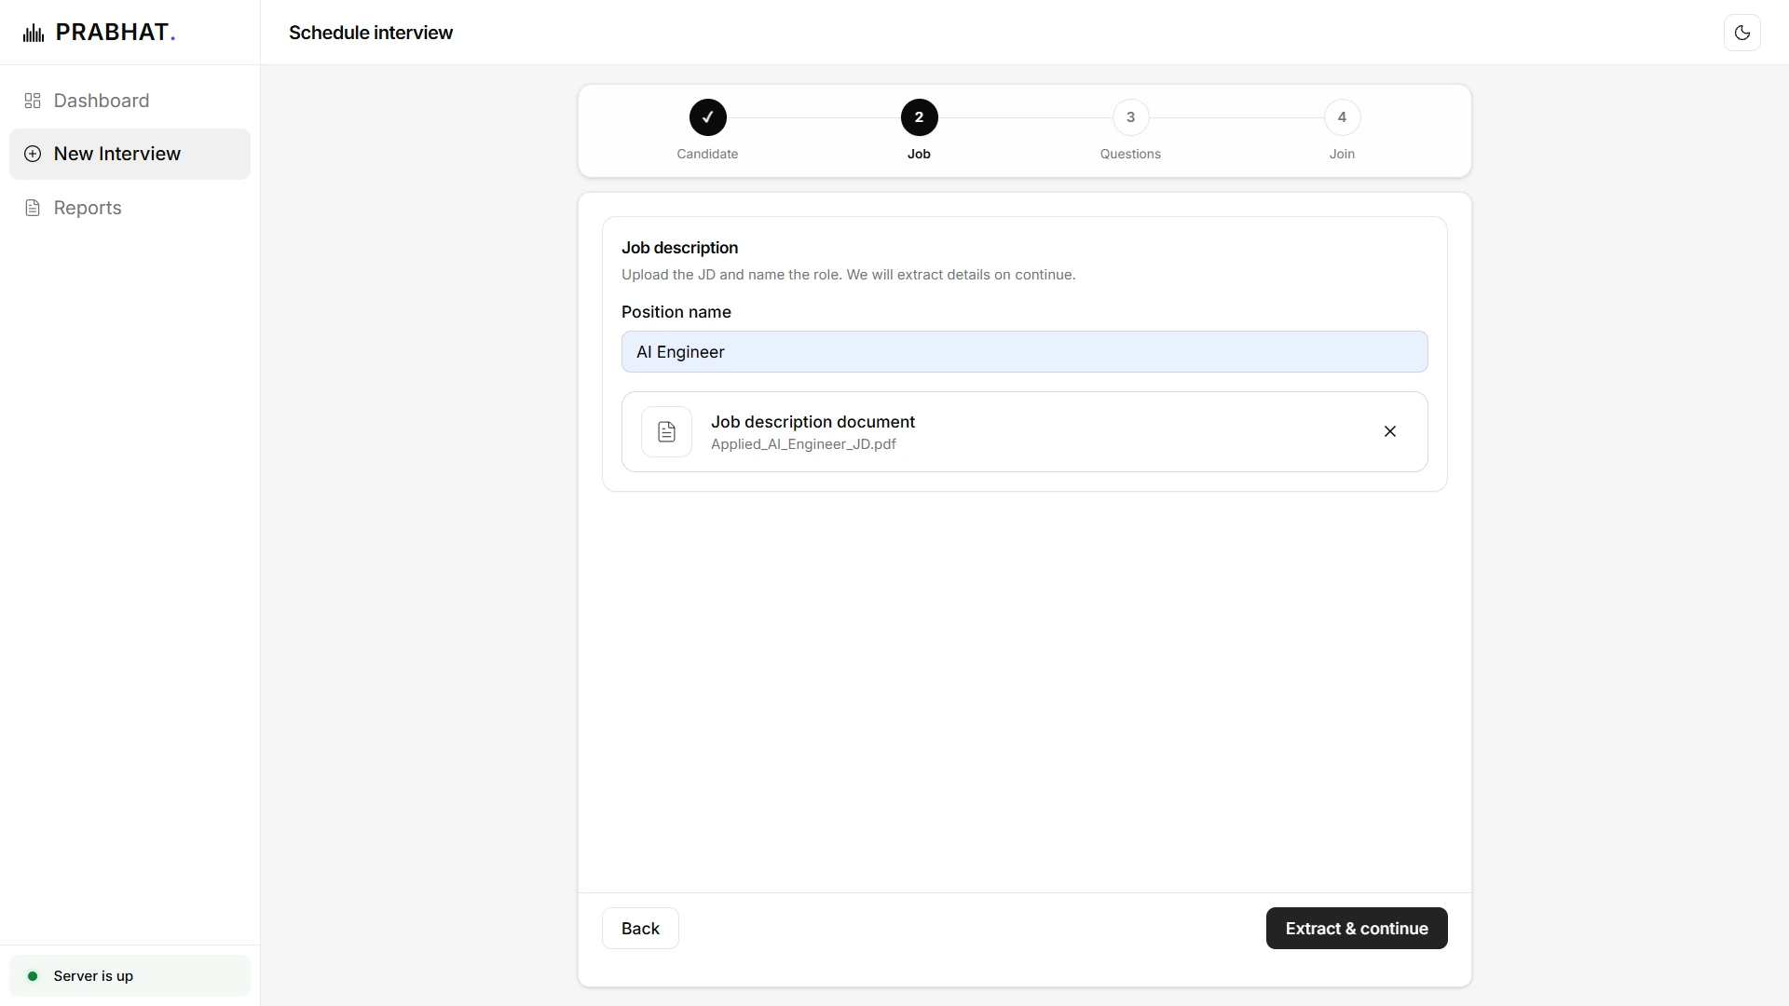Click the PRABHAT logo bars icon
Screen dimensions: 1789x1006
(x=34, y=34)
